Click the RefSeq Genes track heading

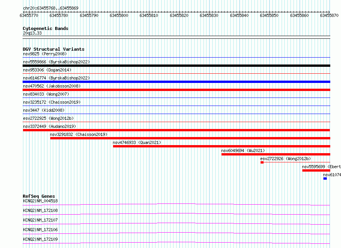(x=39, y=196)
